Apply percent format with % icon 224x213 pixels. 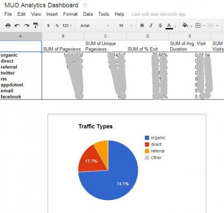(x=57, y=25)
